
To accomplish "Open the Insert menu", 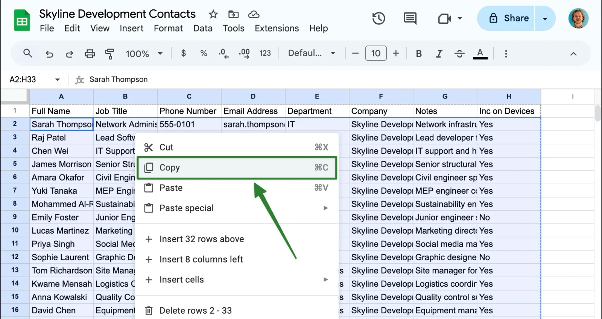I will [x=131, y=28].
